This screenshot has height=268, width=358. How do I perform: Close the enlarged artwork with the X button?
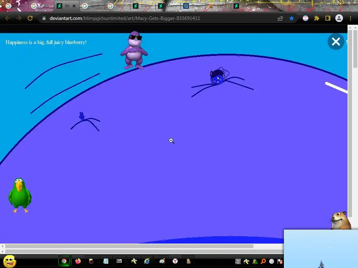[336, 42]
